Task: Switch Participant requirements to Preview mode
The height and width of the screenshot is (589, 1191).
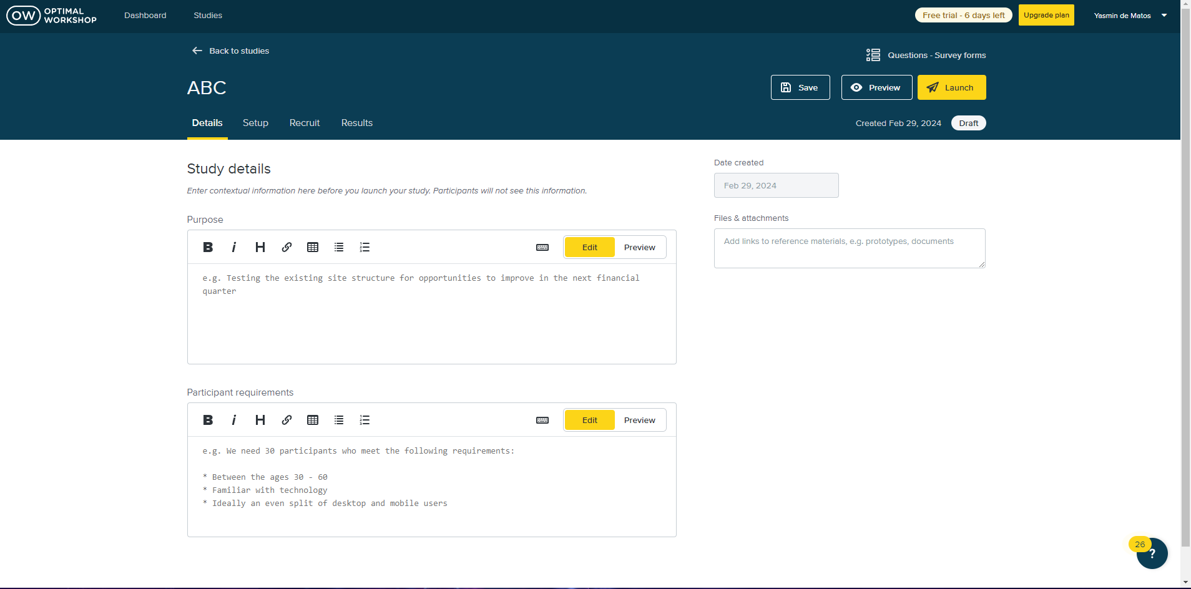Action: tap(640, 420)
